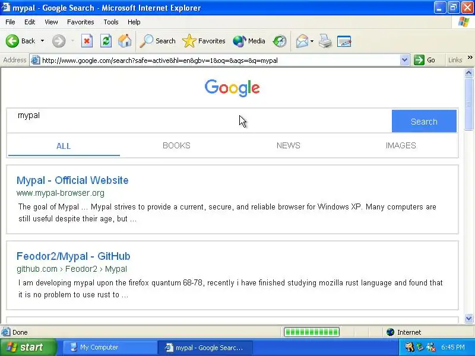Viewport: 475px width, 356px height.
Task: Click the Edit page toolbar icon
Action: 344,41
